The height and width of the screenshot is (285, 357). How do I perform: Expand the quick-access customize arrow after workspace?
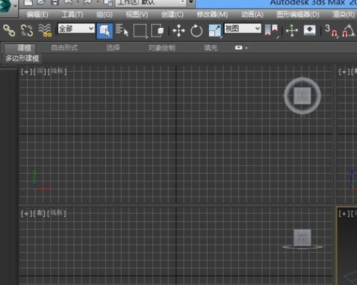(191, 2)
